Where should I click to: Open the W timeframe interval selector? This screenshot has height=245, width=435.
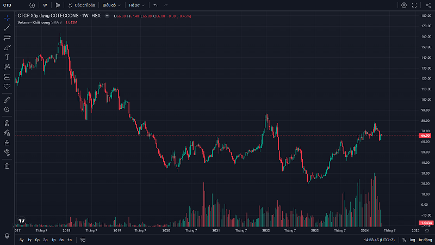(x=45, y=5)
